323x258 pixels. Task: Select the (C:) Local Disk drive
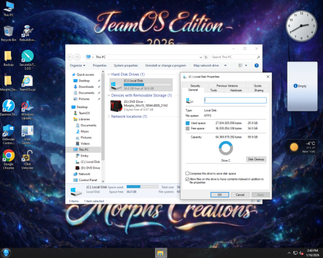(x=141, y=85)
